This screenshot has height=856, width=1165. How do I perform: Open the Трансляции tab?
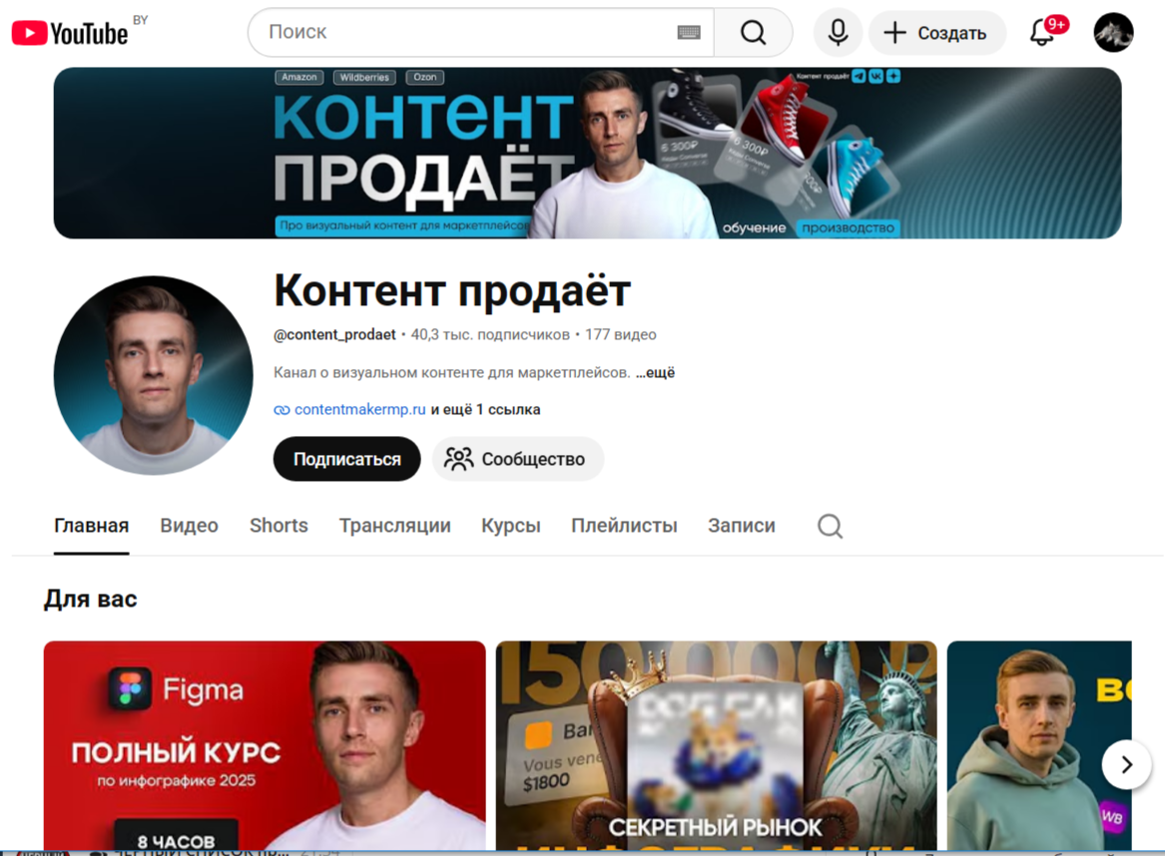[394, 526]
